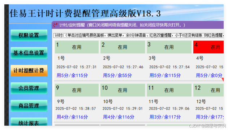This screenshot has width=228, height=130.
Task: Click start time 2025-07-02 15:27:54
Action: click(169, 67)
